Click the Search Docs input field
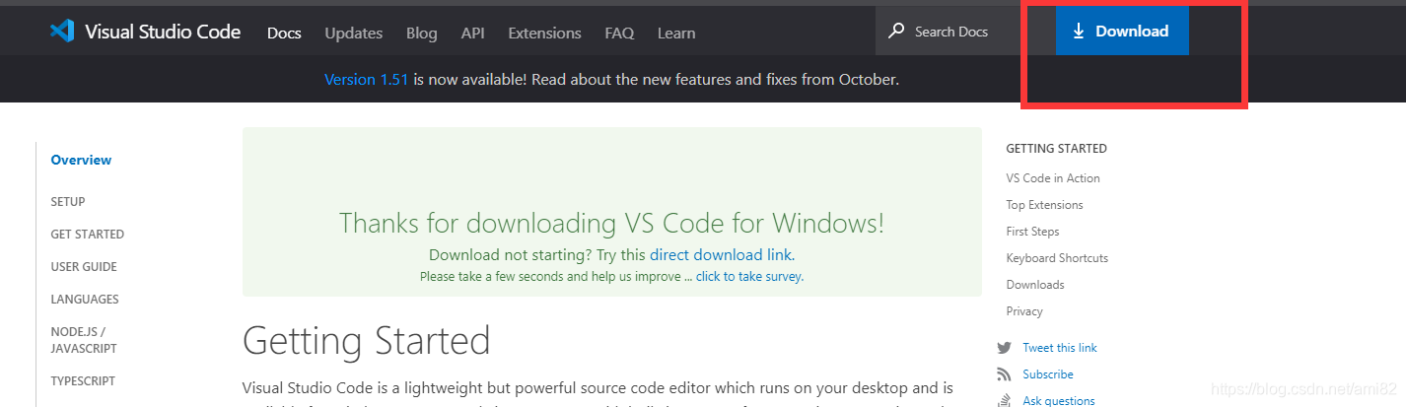Image resolution: width=1406 pixels, height=407 pixels. (965, 32)
